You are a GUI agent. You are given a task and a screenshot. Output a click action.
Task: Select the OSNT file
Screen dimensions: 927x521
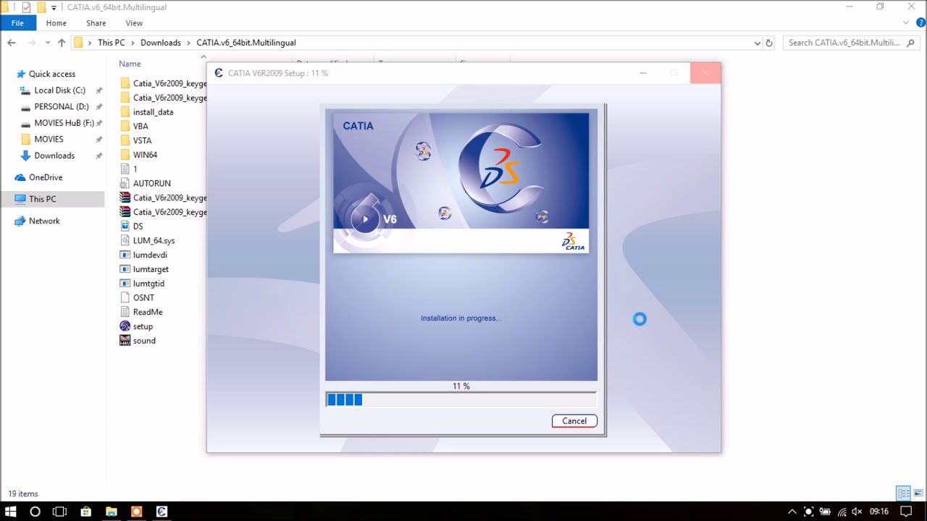coord(143,297)
